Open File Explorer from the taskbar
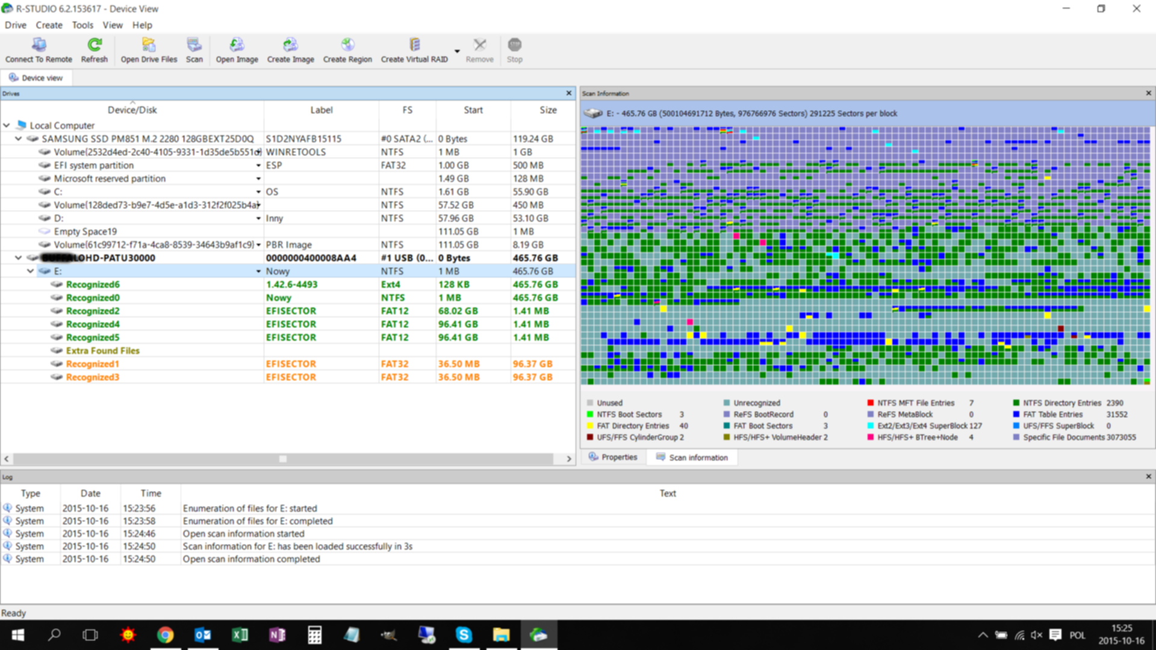1156x650 pixels. tap(501, 635)
